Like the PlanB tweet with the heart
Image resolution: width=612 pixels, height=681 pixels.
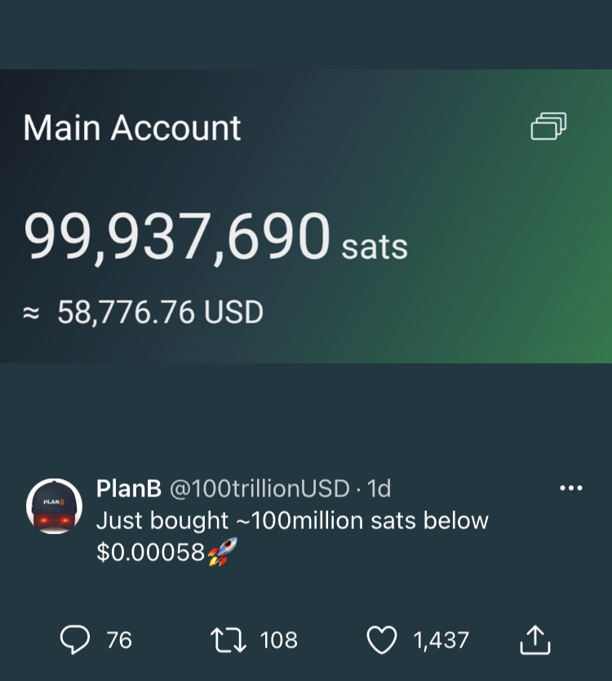click(x=381, y=639)
